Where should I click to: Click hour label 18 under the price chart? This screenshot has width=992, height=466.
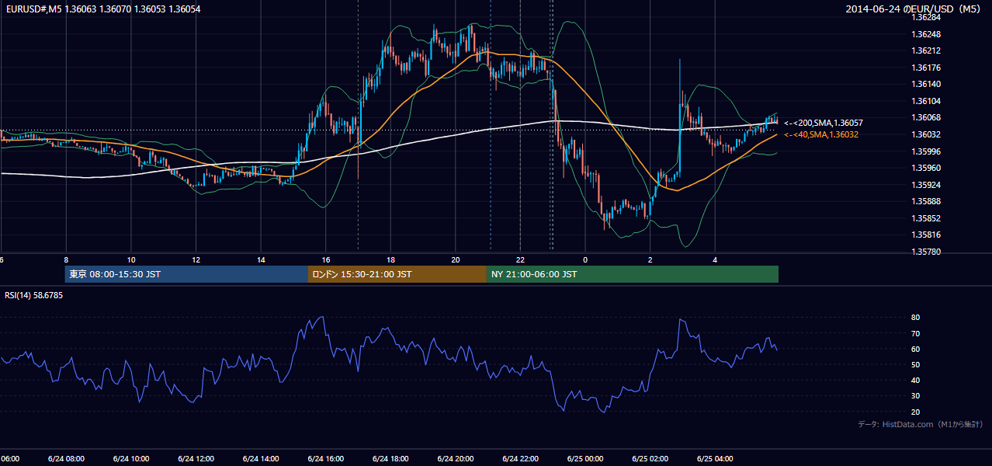point(391,260)
